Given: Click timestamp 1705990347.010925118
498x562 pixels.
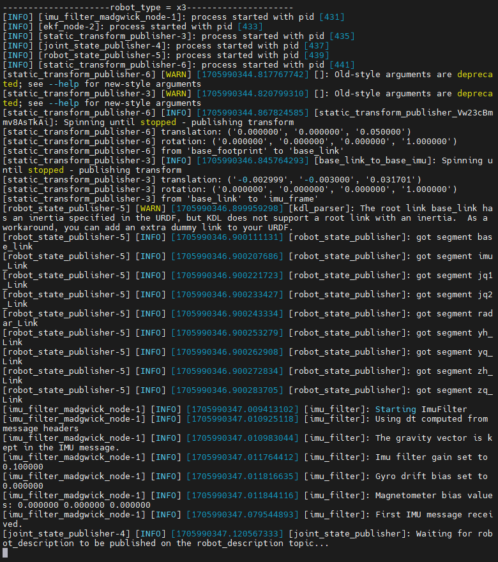Looking at the screenshot, I should pyautogui.click(x=243, y=419).
